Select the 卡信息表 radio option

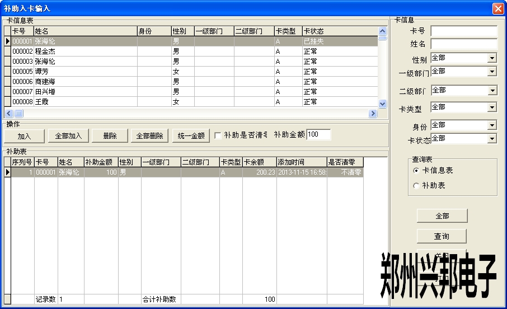(x=416, y=170)
